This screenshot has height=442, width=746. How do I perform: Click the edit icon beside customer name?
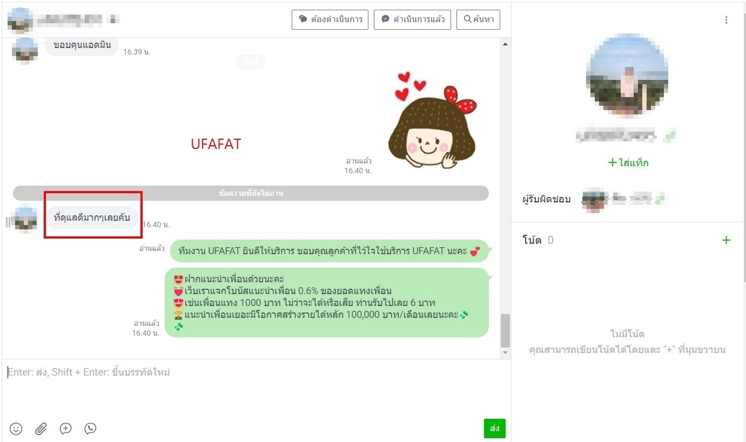point(670,135)
